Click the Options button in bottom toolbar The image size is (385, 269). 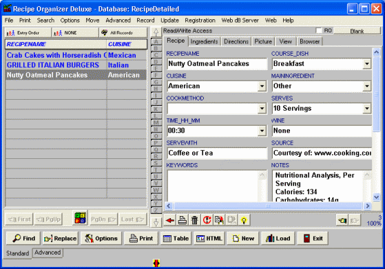tap(101, 238)
